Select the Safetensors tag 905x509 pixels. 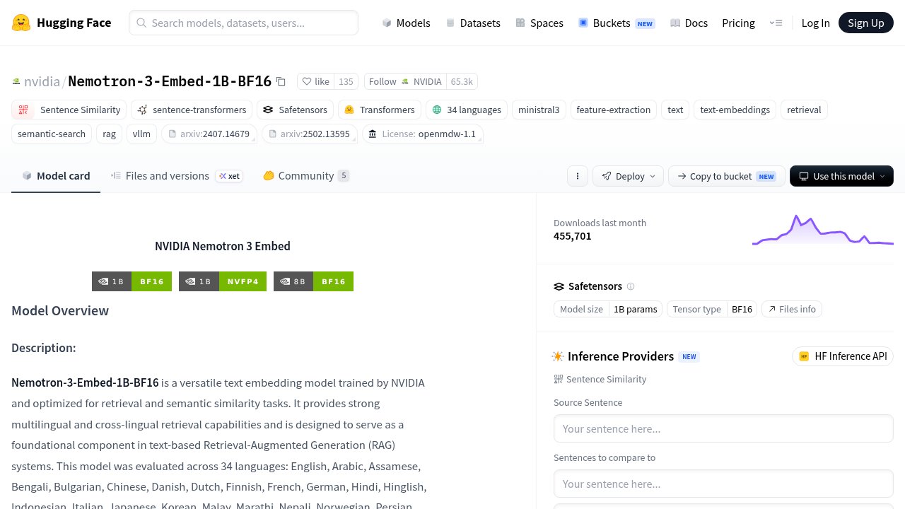pyautogui.click(x=296, y=110)
